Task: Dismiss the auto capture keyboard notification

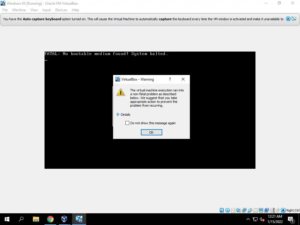Action: click(288, 19)
